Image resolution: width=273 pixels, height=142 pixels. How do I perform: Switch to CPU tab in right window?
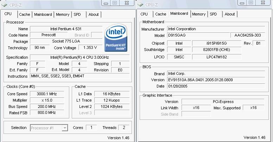coord(144,14)
